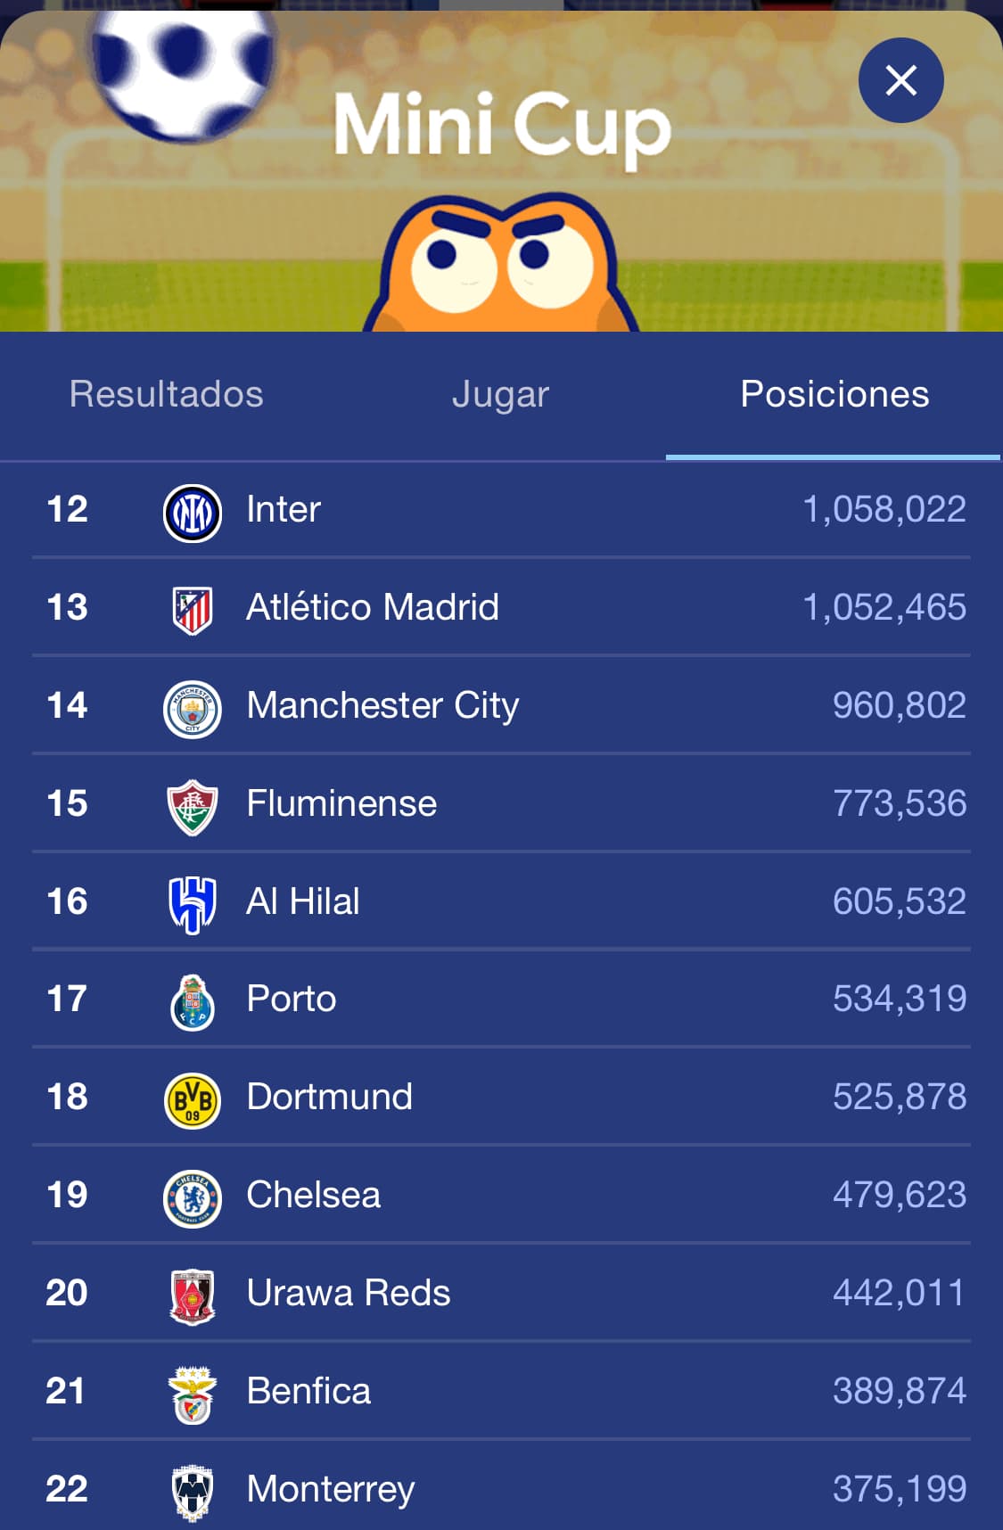
Task: Tap the Al Hilal ranking row name
Action: [x=303, y=901]
